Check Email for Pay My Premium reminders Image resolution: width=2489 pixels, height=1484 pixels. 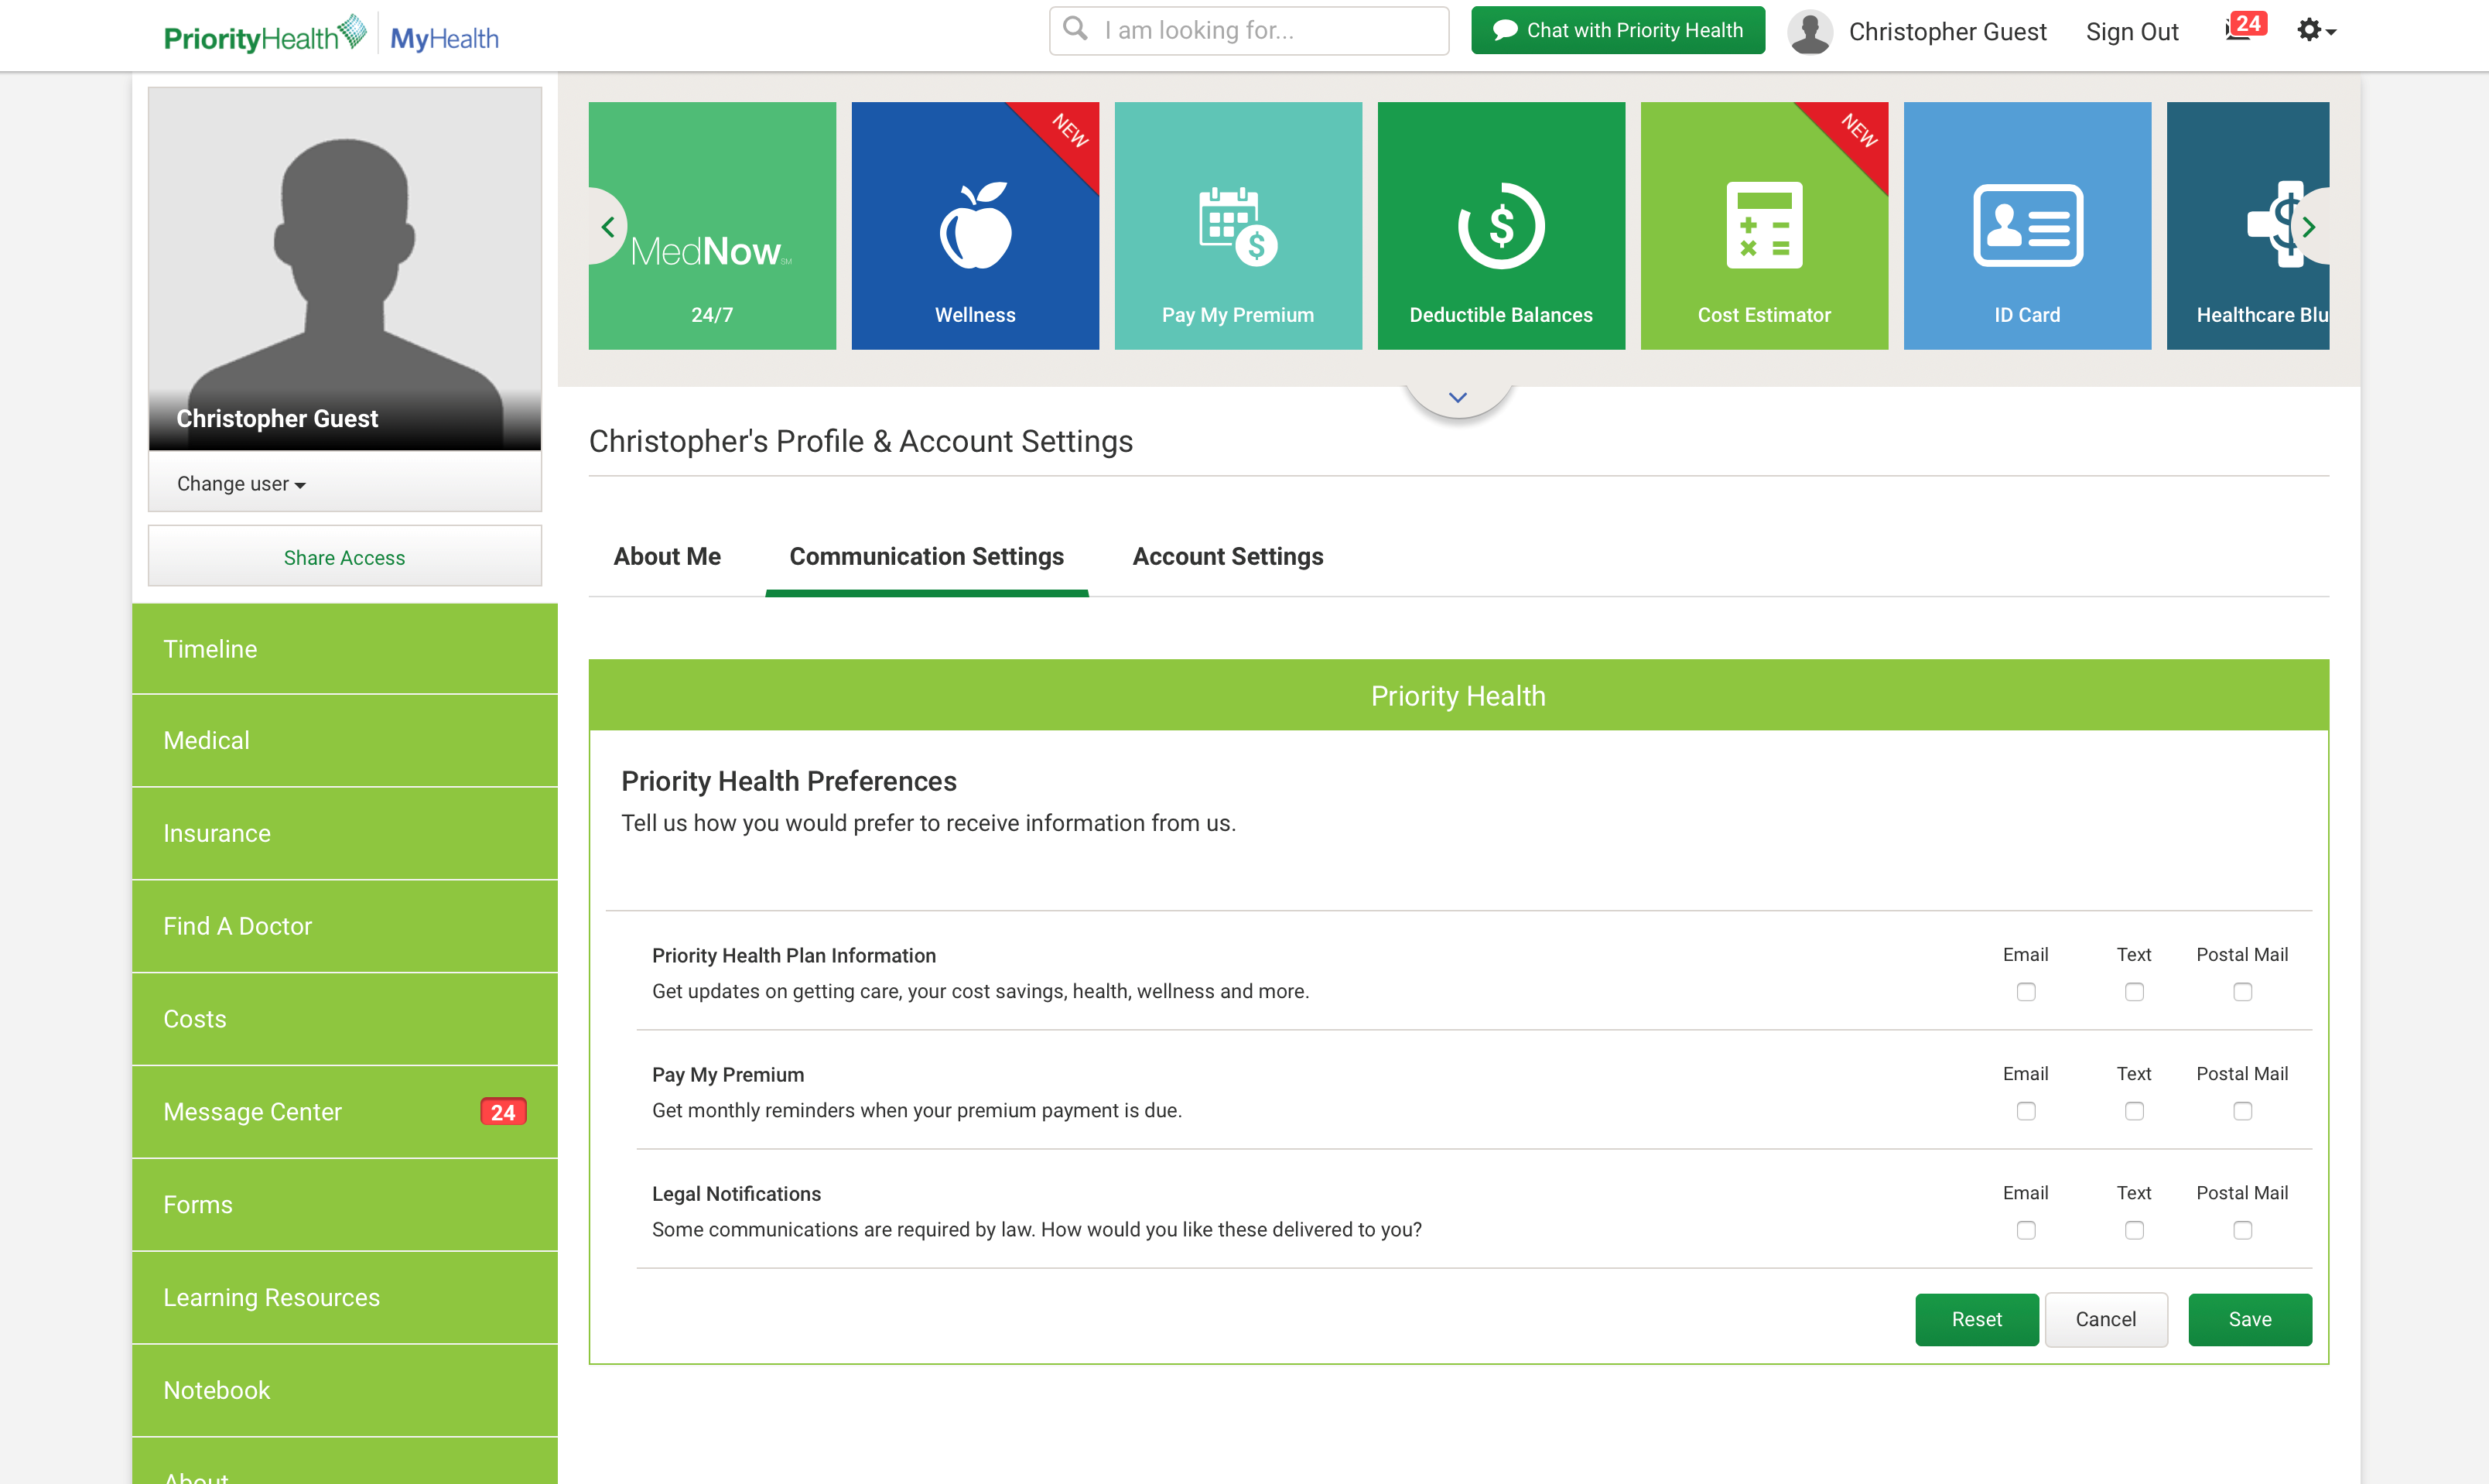pos(2026,1111)
